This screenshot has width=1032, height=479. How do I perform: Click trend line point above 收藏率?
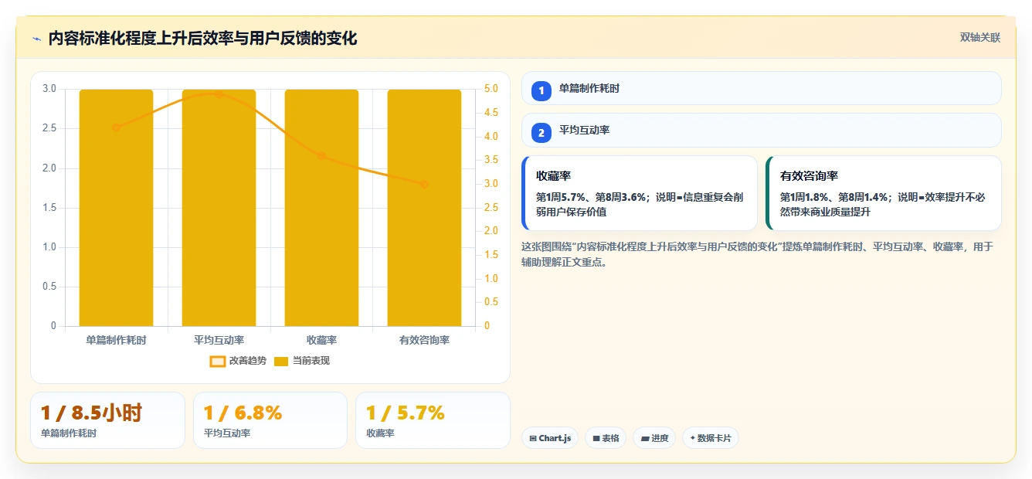pyautogui.click(x=321, y=156)
